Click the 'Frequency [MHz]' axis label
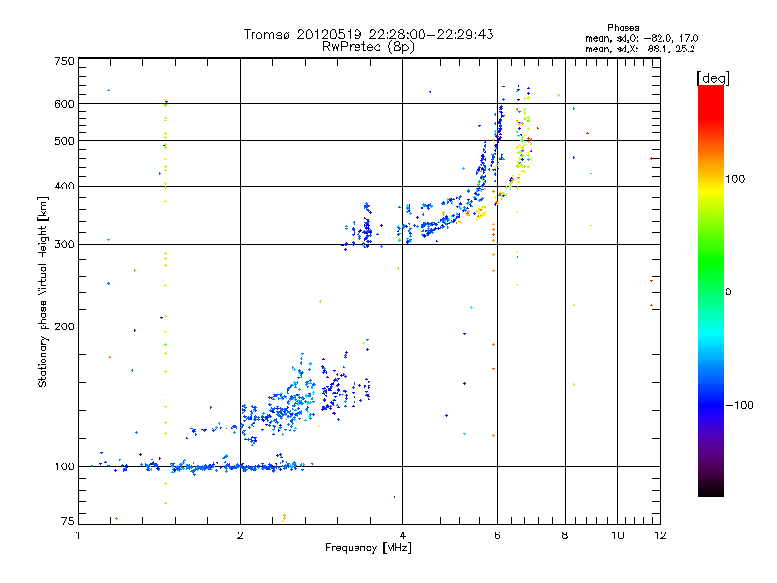The height and width of the screenshot is (583, 777). 368,548
